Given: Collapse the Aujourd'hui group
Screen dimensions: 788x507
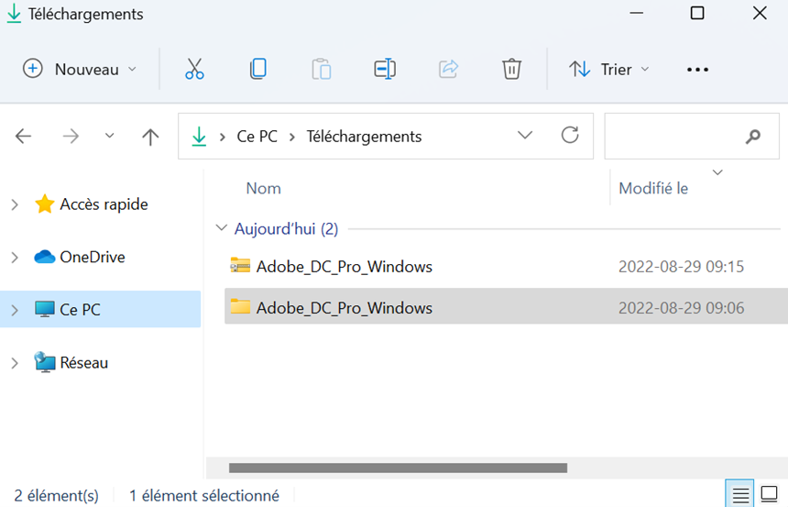Looking at the screenshot, I should (x=220, y=228).
